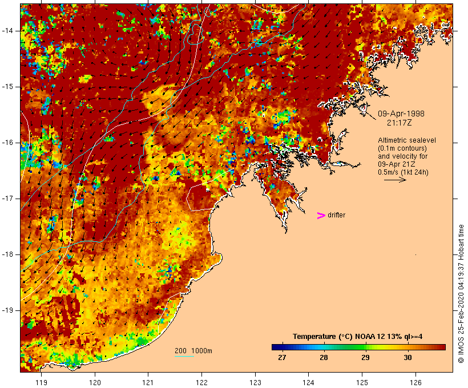The height and width of the screenshot is (388, 468).
Task: Click the magenta drifter marker icon
Action: pos(321,216)
